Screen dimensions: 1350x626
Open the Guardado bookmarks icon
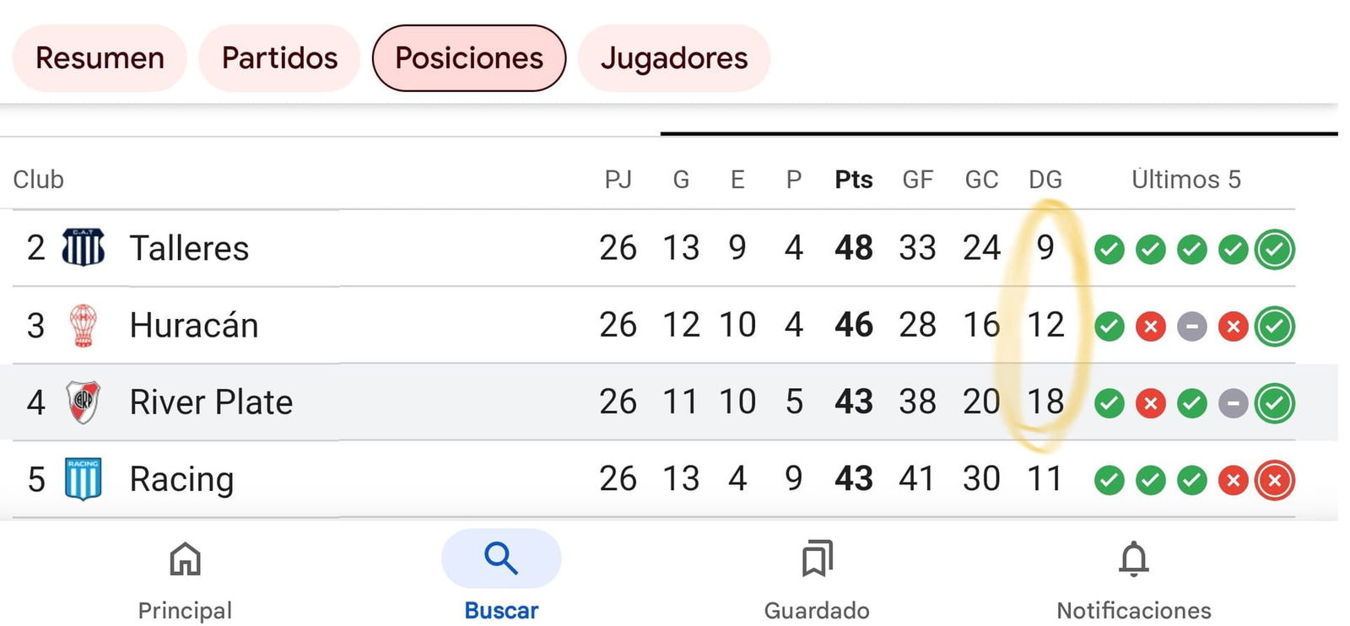pos(817,559)
